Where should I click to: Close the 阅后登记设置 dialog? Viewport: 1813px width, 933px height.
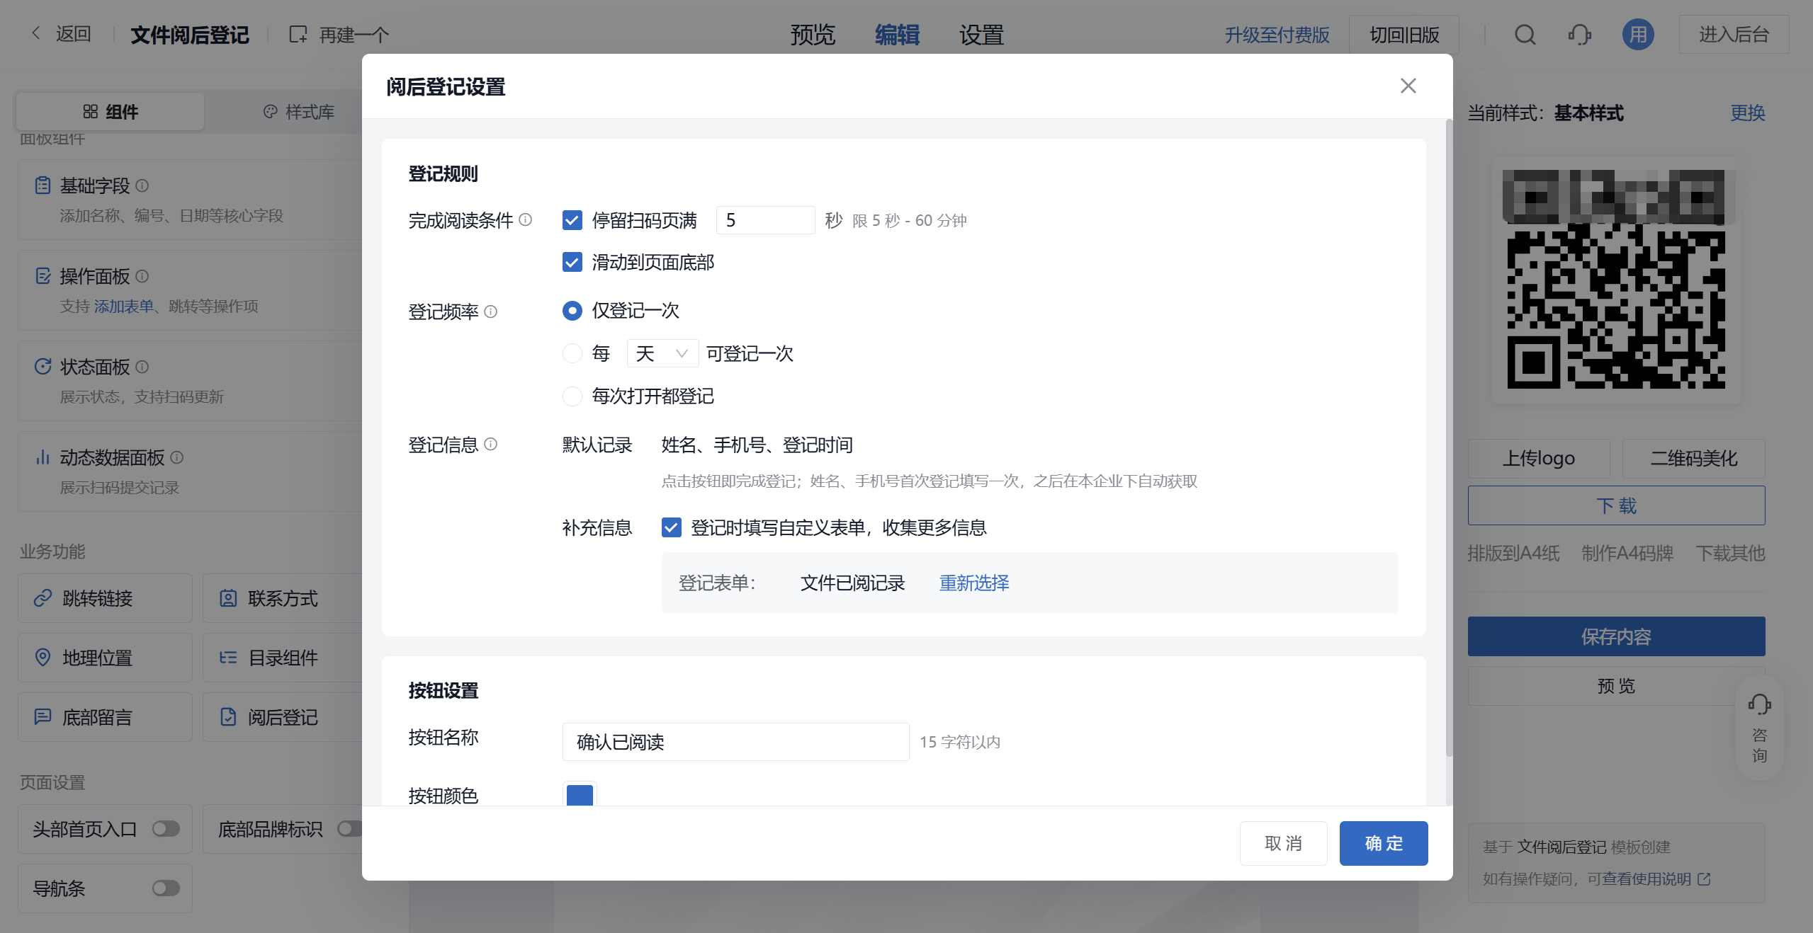(x=1408, y=86)
